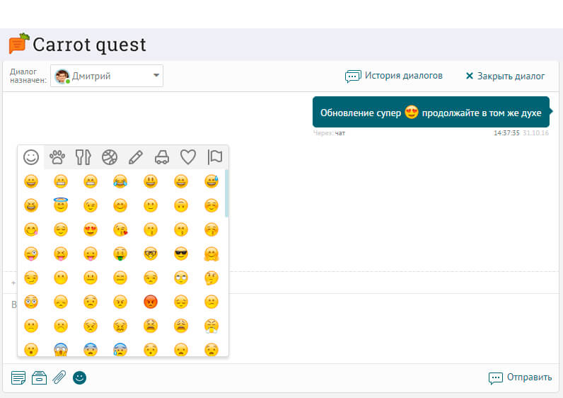Insert the heart-eyes emoji from picker
Screen dimensions: 563x398
(x=91, y=229)
